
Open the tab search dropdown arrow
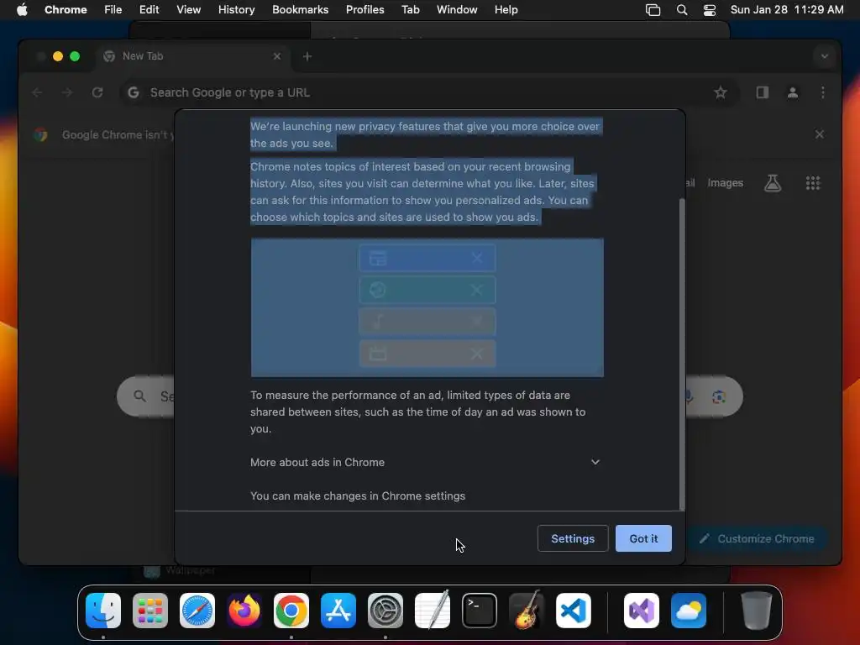(x=825, y=56)
